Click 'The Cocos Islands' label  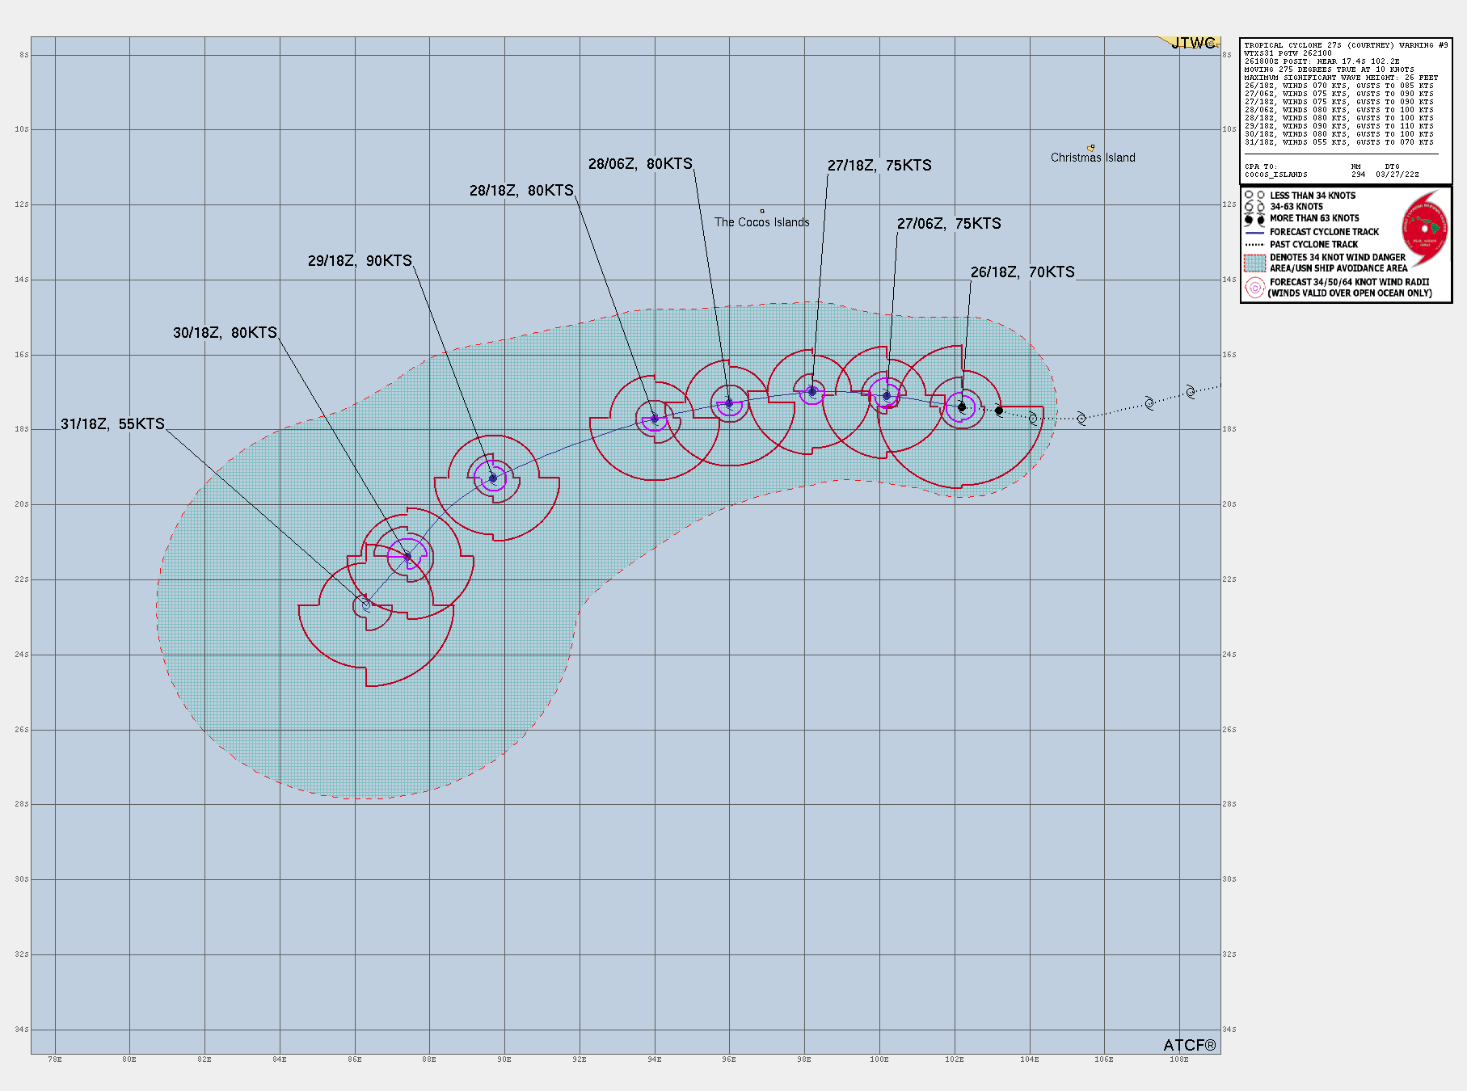click(761, 222)
